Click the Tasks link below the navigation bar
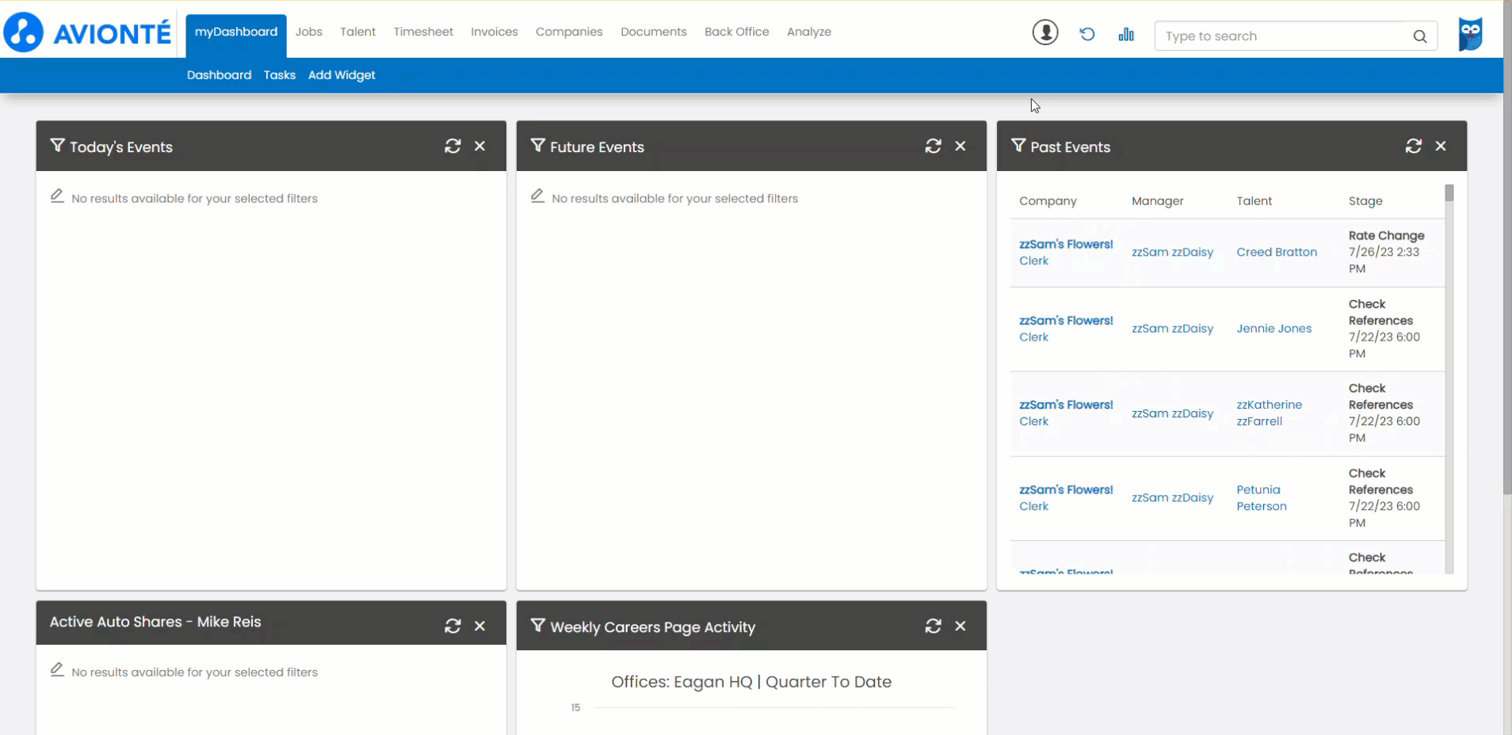The height and width of the screenshot is (735, 1512). pos(279,75)
